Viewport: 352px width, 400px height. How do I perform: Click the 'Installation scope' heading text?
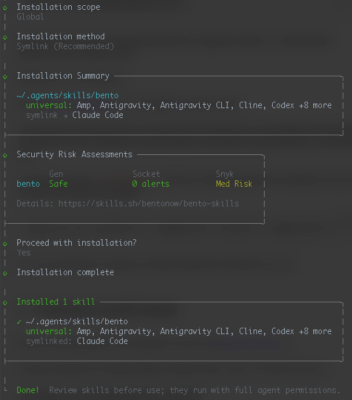[x=58, y=7]
